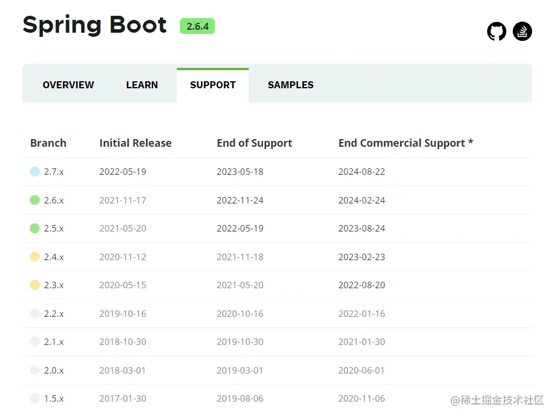
Task: Open the Stack Overflow icon
Action: click(522, 32)
